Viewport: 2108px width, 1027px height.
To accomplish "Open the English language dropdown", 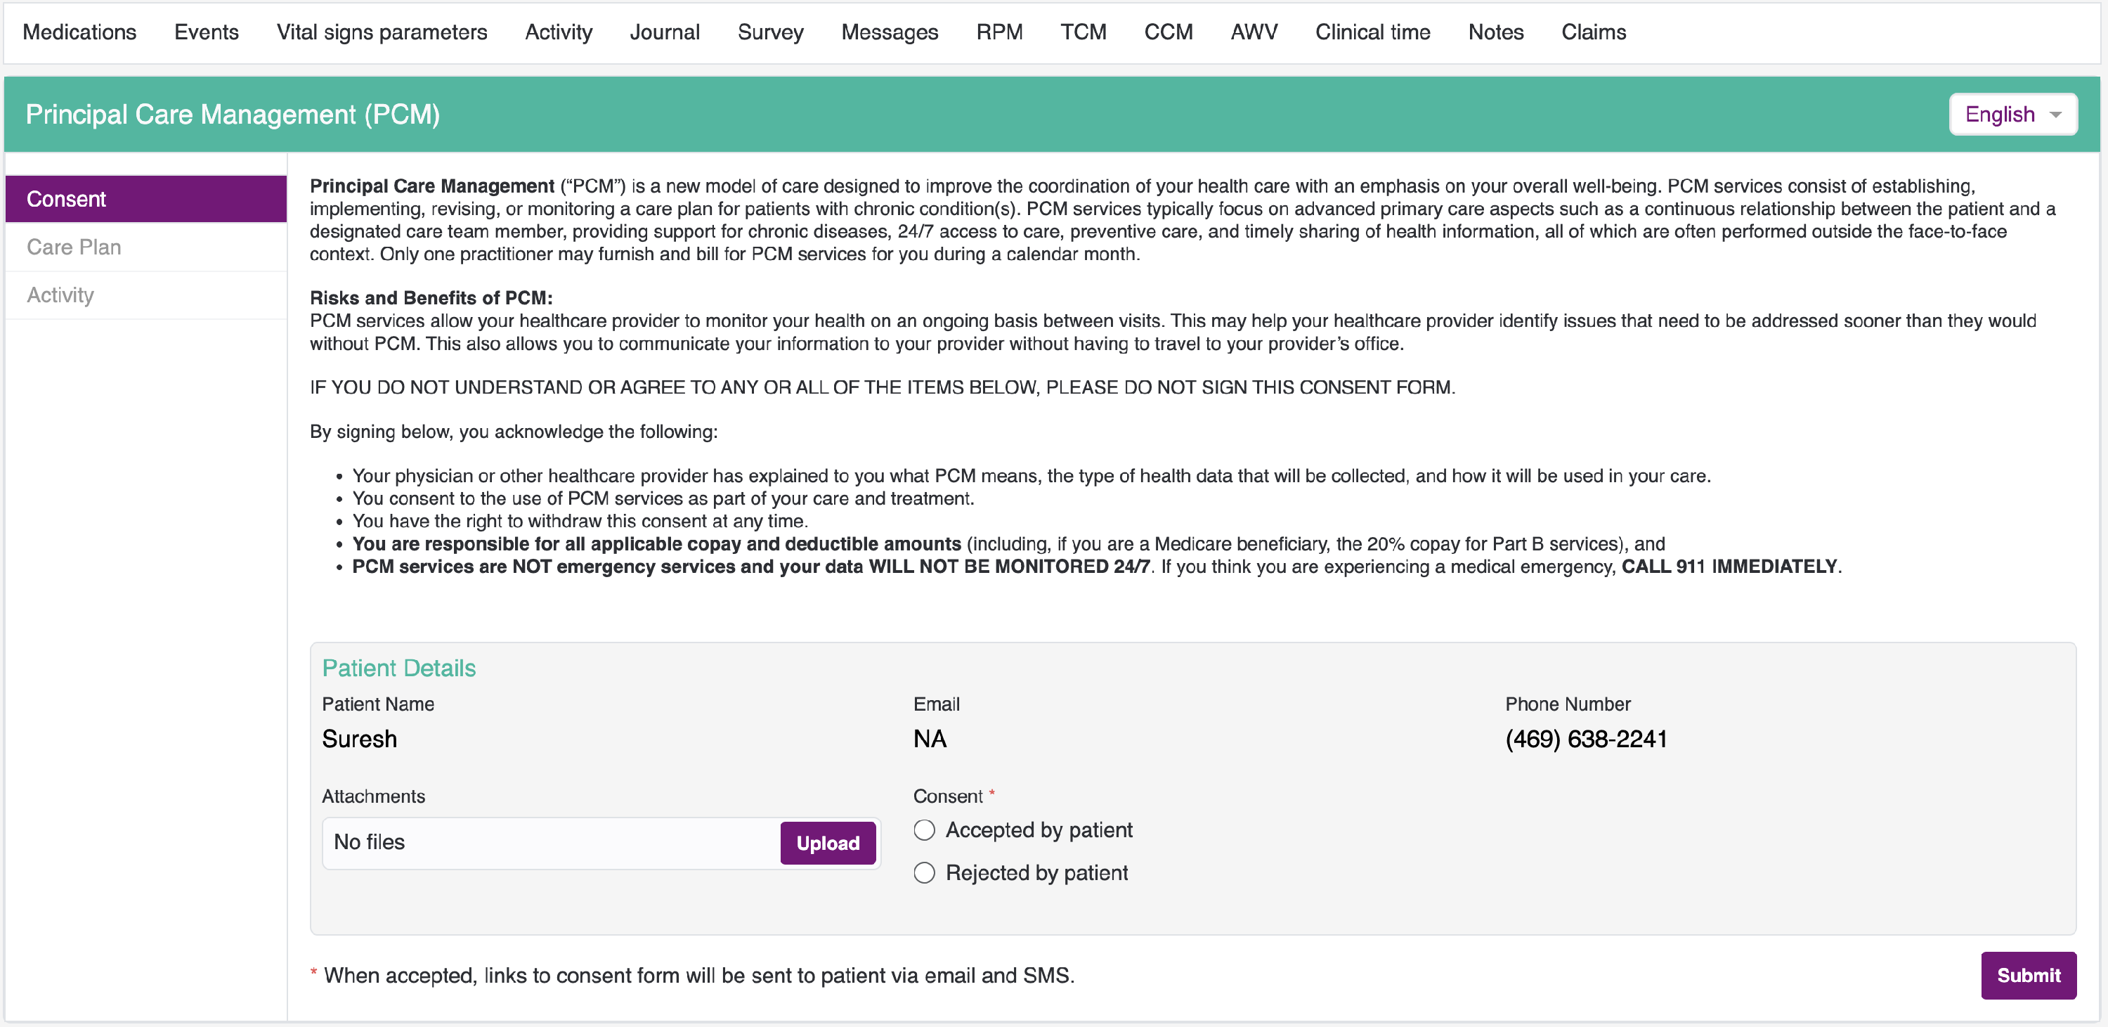I will (2012, 115).
